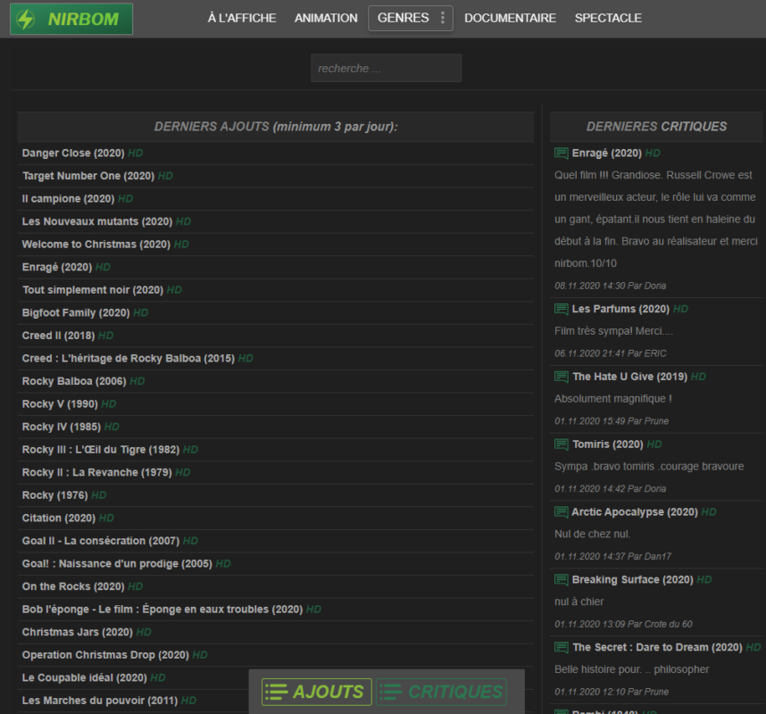766x714 pixels.
Task: Click the 'Film très sympa! Merci....' review text
Action: (x=613, y=331)
